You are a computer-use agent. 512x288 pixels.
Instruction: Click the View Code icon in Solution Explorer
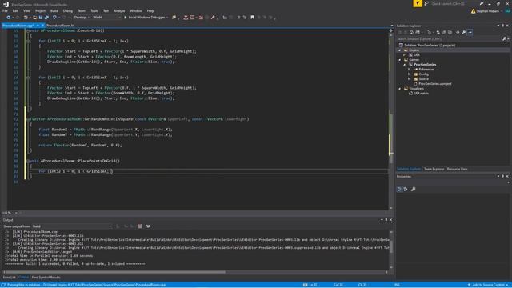point(458,32)
